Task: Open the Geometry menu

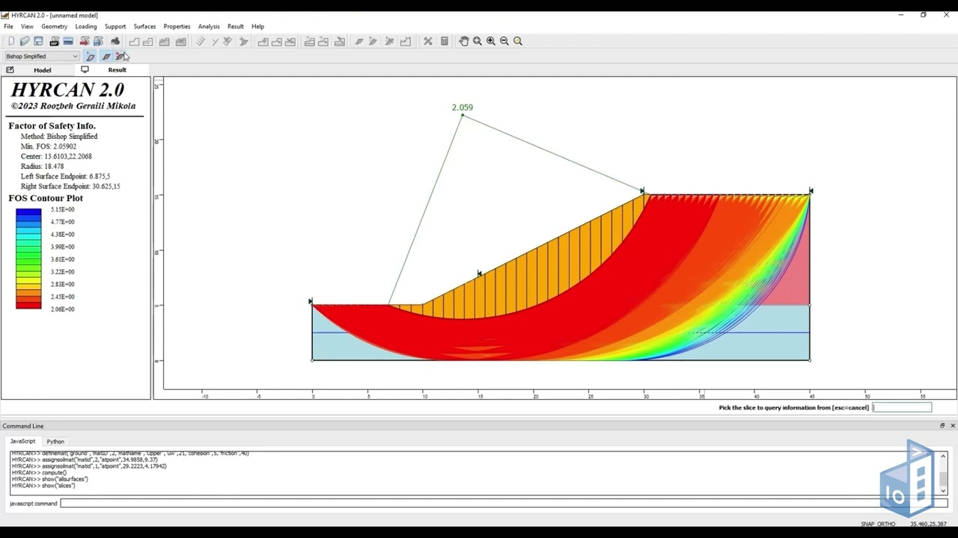Action: coord(54,26)
